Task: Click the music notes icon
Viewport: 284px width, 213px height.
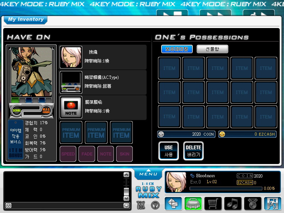Action: [x=233, y=204]
